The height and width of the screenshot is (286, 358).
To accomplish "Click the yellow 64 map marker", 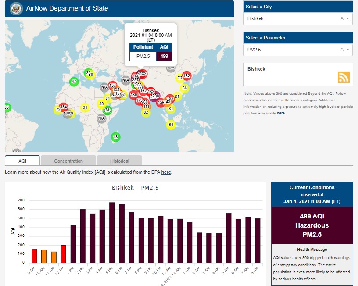I will click(171, 125).
